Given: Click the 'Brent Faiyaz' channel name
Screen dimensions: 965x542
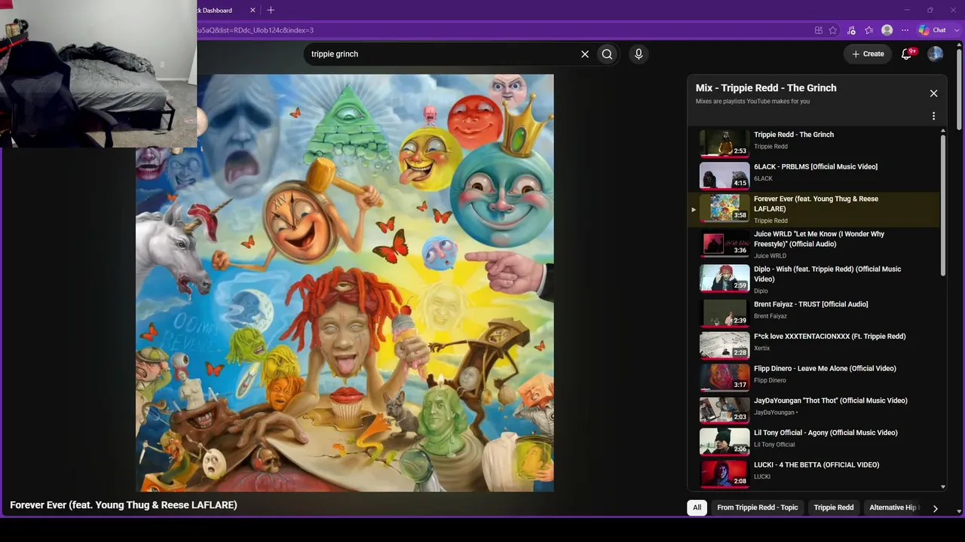Looking at the screenshot, I should tap(770, 316).
